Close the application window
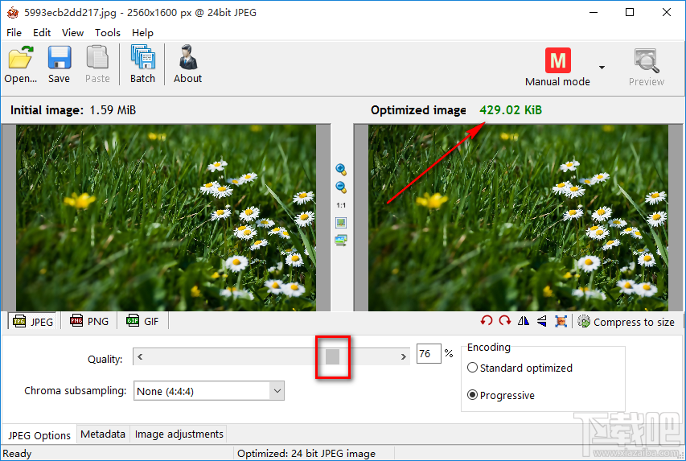Viewport: 686px width, 461px height. click(667, 12)
